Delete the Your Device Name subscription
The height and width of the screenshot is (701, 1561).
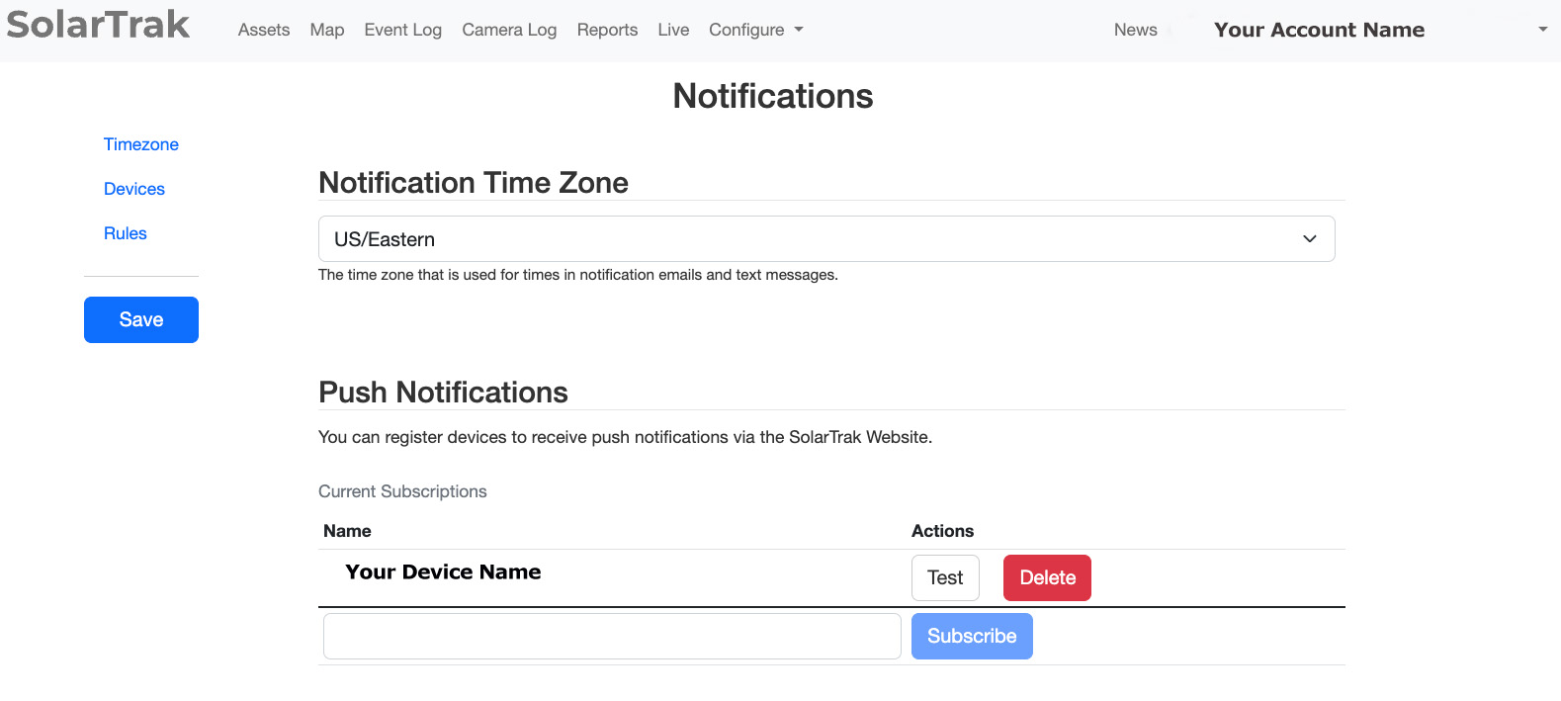point(1047,577)
